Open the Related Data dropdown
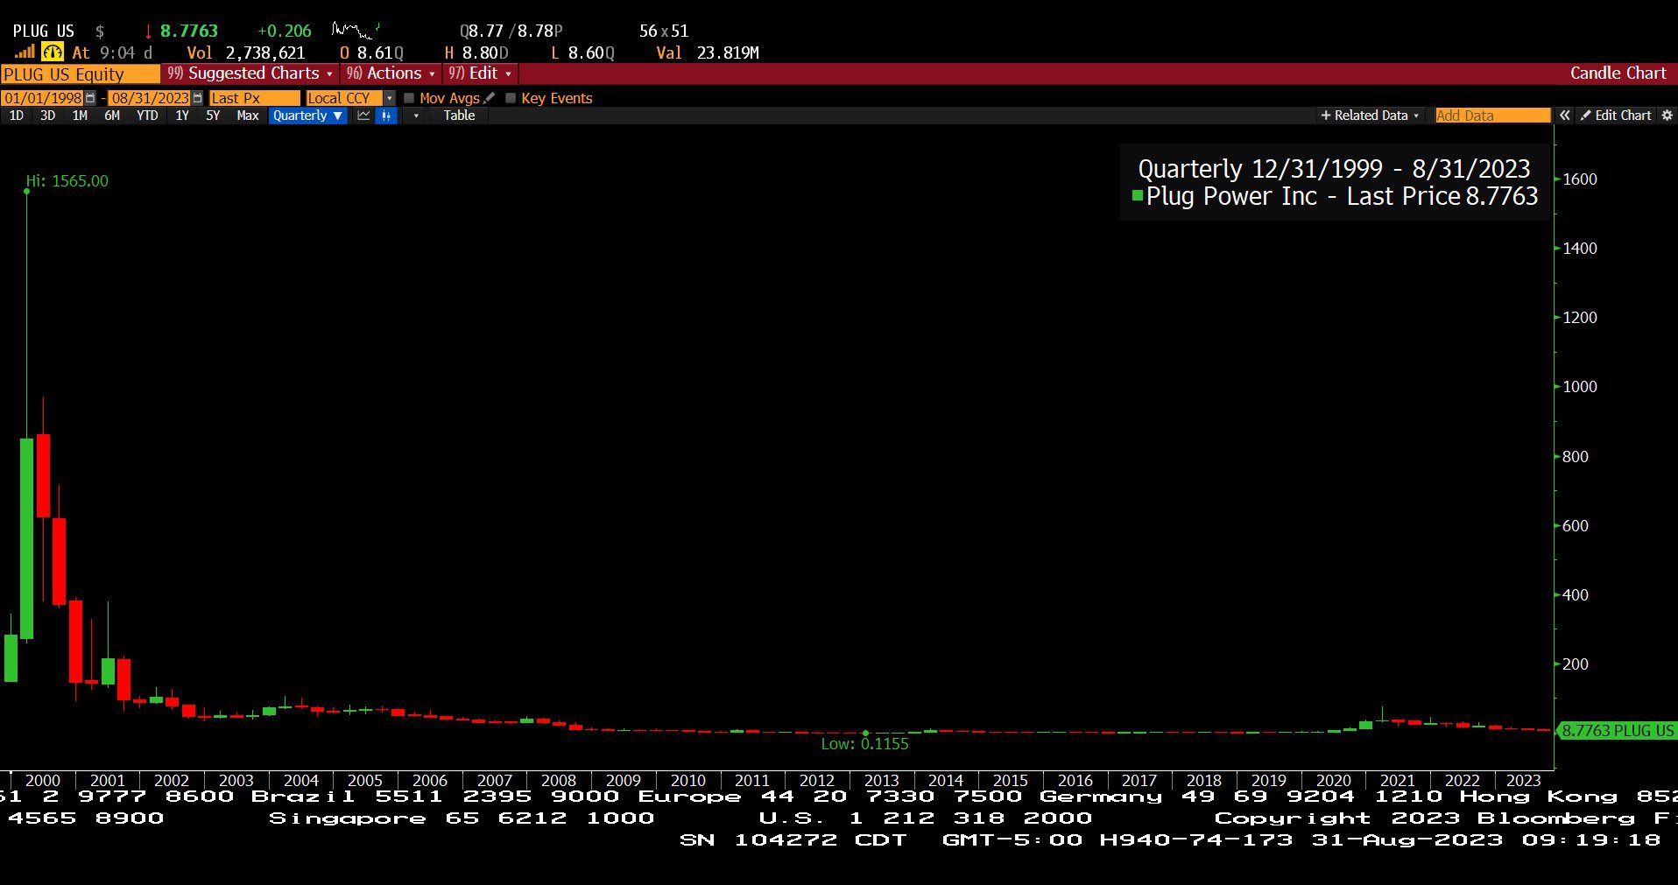The width and height of the screenshot is (1678, 885). (x=1370, y=116)
